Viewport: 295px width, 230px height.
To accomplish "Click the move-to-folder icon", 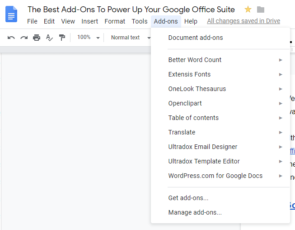I will (x=261, y=10).
